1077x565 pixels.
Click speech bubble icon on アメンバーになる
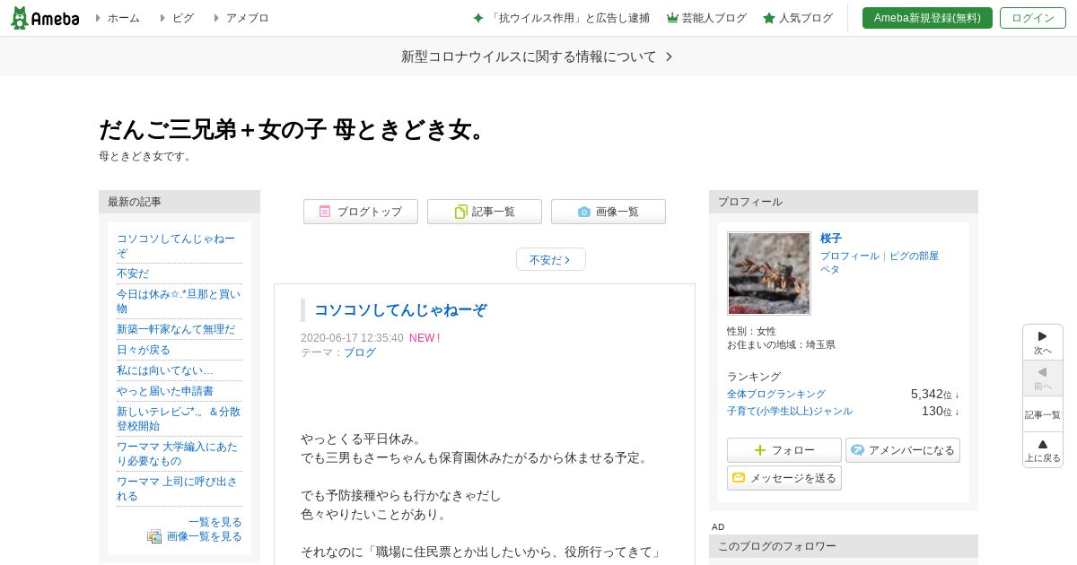tap(857, 450)
